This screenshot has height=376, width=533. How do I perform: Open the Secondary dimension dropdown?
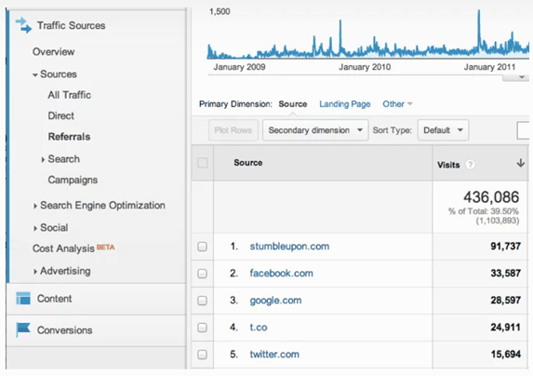(x=315, y=130)
